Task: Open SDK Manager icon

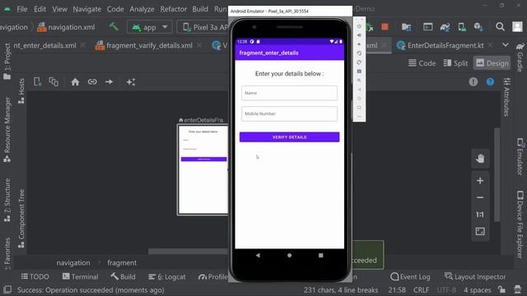Action: click(x=478, y=27)
